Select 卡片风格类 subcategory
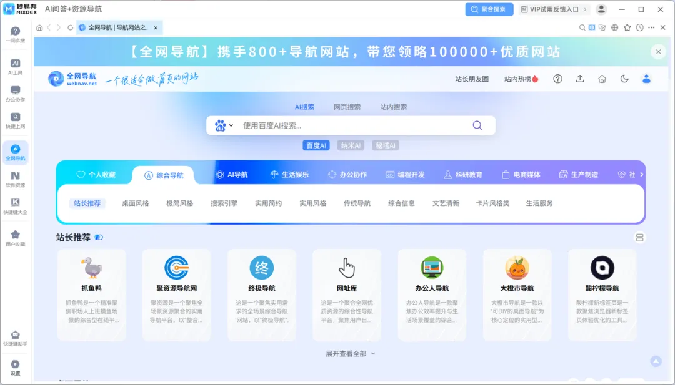Image resolution: width=675 pixels, height=385 pixels. [x=492, y=203]
